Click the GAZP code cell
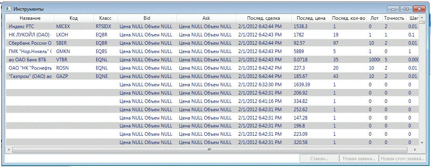Screen dimensions: 431x167 tap(62, 76)
